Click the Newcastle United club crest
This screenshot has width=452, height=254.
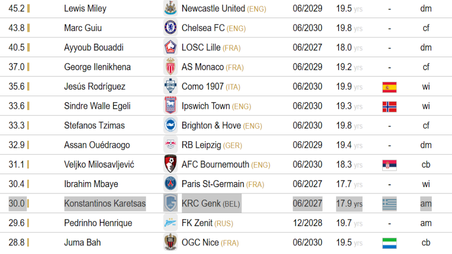click(x=170, y=8)
